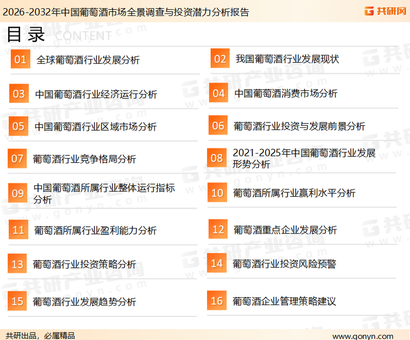The image size is (410, 340).
Task: Select chapter title 葡萄酒行业投资与发展前景分析
Action: pos(299,126)
